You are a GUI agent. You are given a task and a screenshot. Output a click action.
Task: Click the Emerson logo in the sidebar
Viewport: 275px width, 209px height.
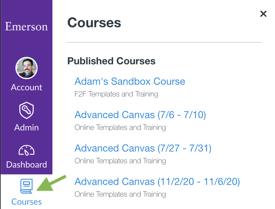(27, 26)
